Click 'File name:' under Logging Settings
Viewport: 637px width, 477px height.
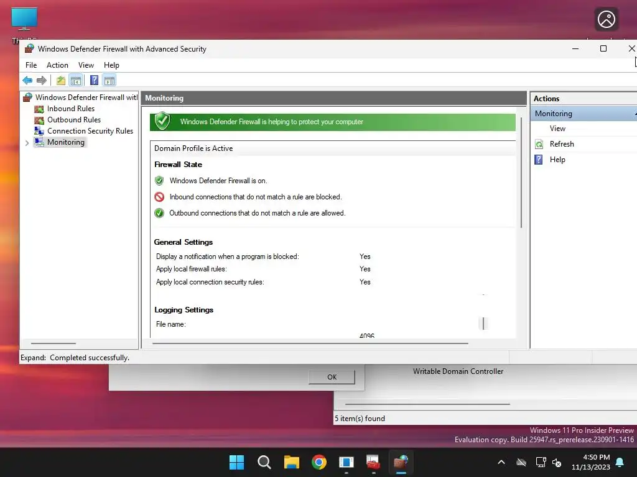170,324
